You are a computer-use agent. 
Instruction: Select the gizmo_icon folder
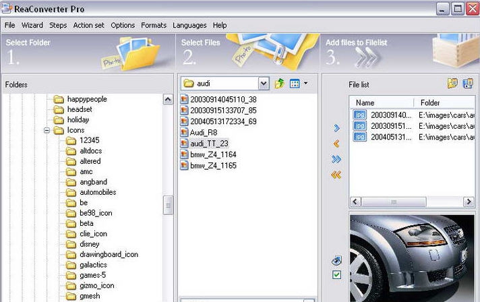96,285
